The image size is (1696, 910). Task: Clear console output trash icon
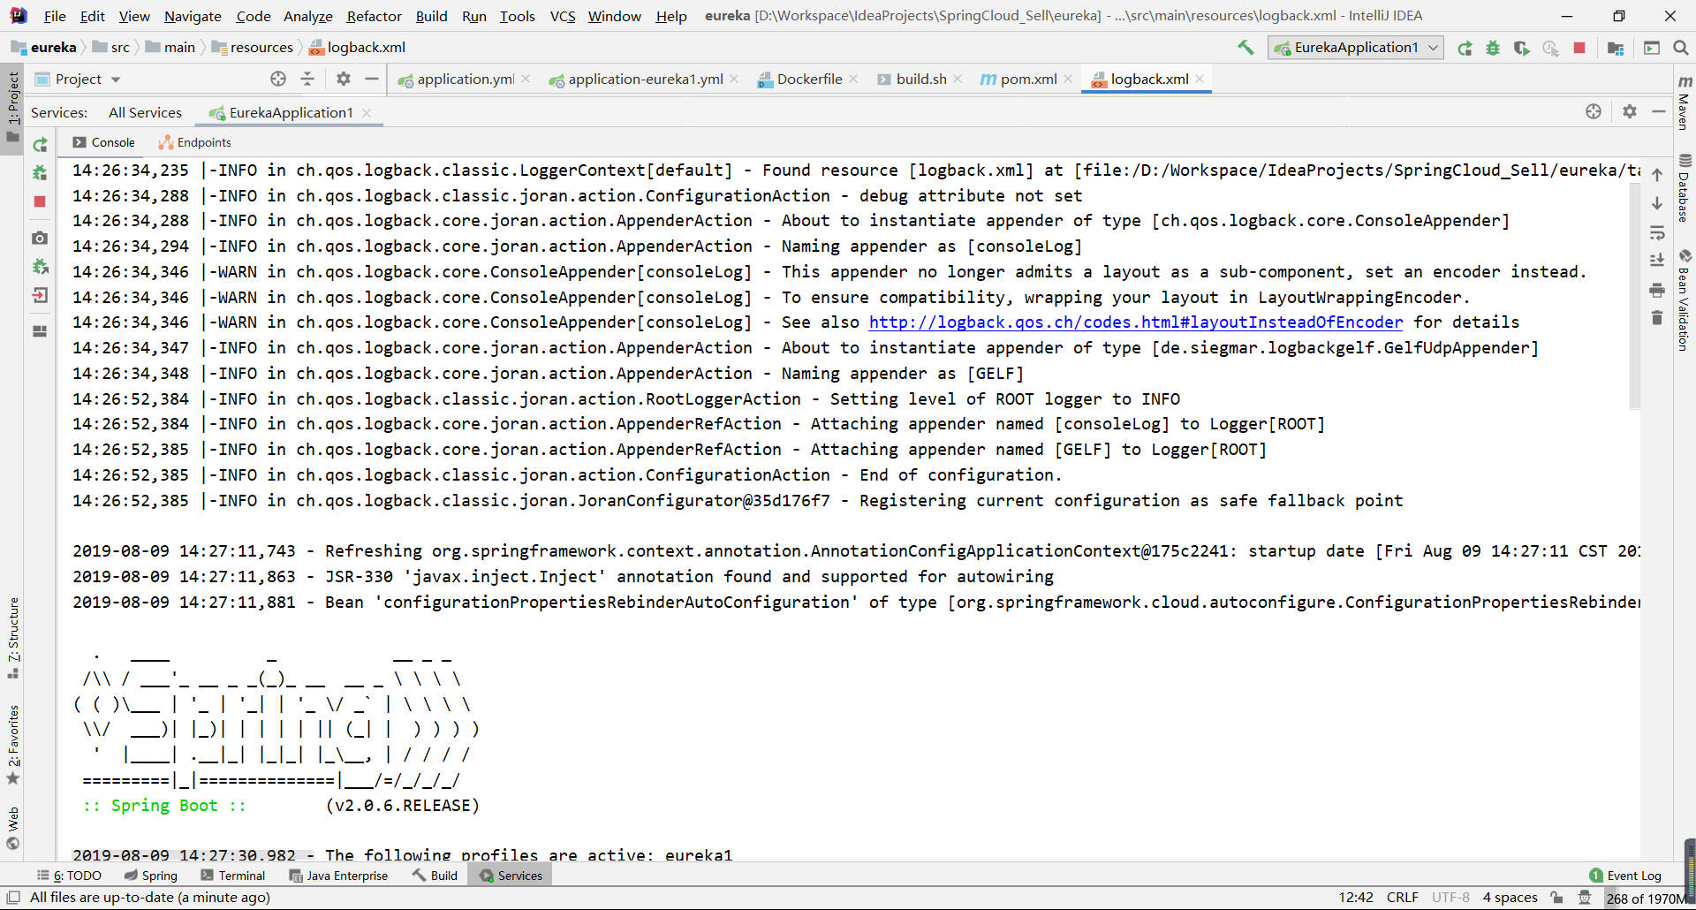(x=1657, y=318)
